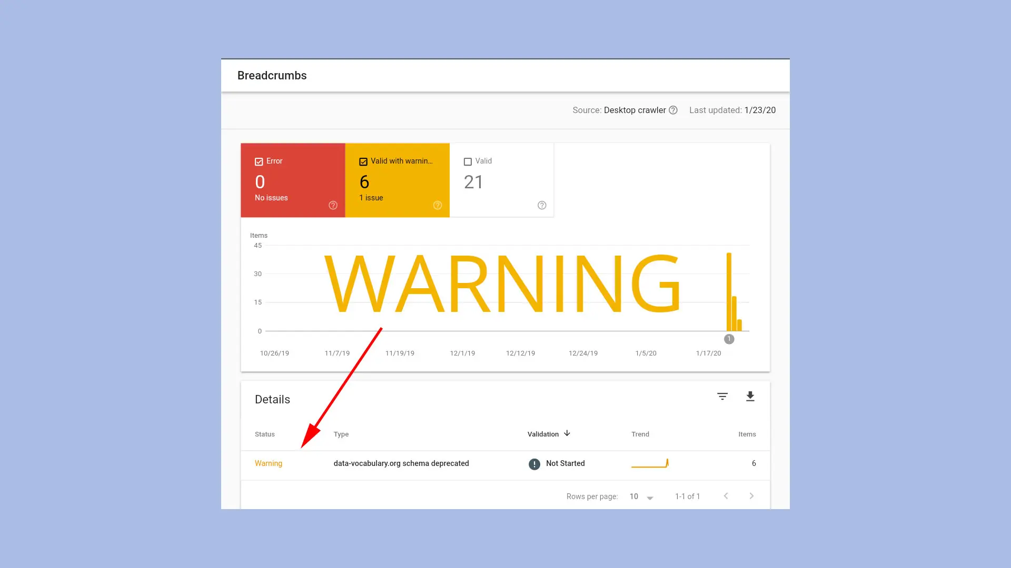Go to the next results page
This screenshot has width=1011, height=568.
coord(751,496)
